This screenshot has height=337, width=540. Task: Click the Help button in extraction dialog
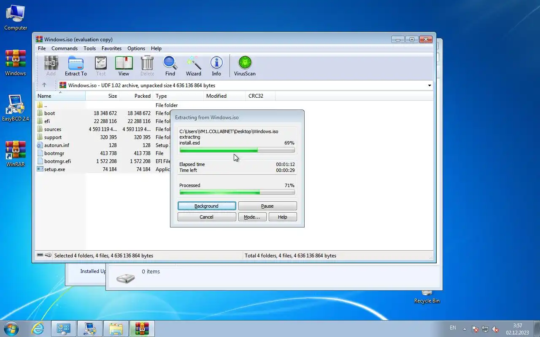(283, 217)
